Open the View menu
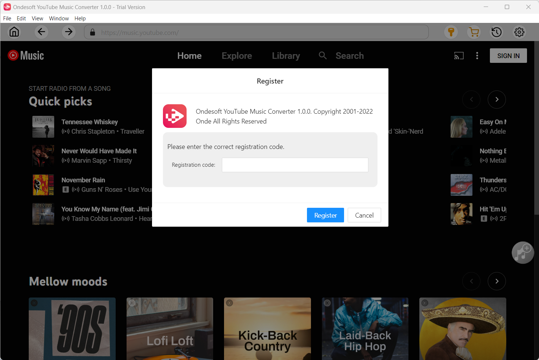This screenshot has width=539, height=360. tap(37, 19)
